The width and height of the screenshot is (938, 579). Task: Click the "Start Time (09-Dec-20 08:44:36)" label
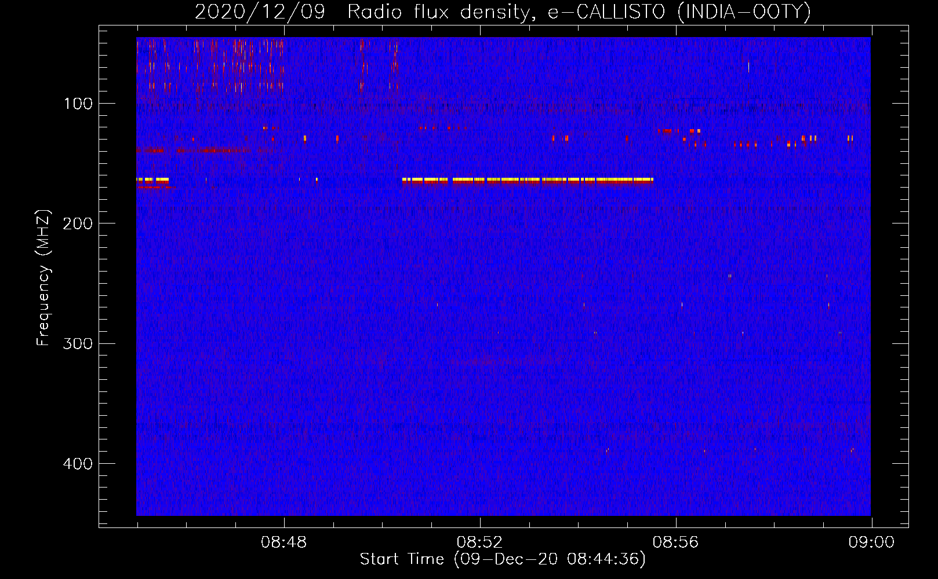click(x=503, y=559)
